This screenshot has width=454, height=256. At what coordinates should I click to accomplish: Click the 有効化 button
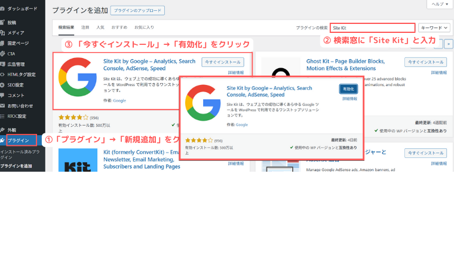pyautogui.click(x=348, y=89)
